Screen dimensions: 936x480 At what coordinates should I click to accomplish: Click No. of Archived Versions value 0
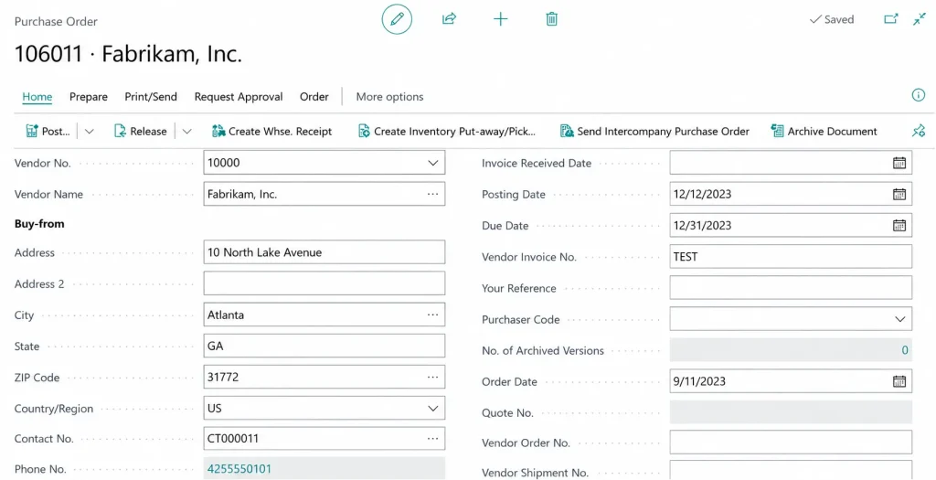904,350
